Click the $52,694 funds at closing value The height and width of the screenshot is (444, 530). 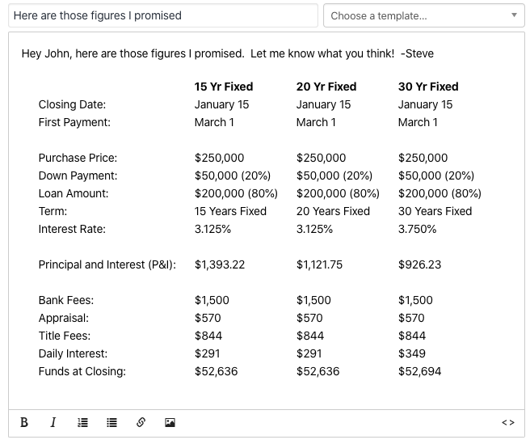tap(419, 371)
